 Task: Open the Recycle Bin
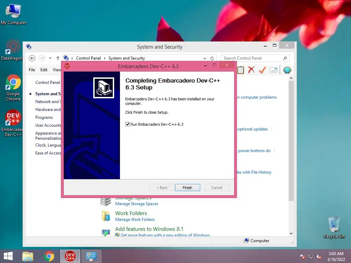click(x=334, y=227)
